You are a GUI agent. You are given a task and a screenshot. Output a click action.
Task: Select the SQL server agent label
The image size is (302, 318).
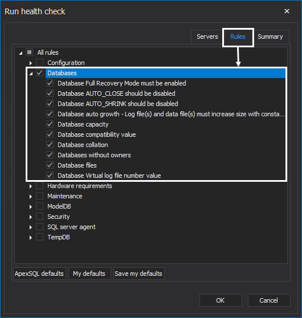tap(71, 227)
